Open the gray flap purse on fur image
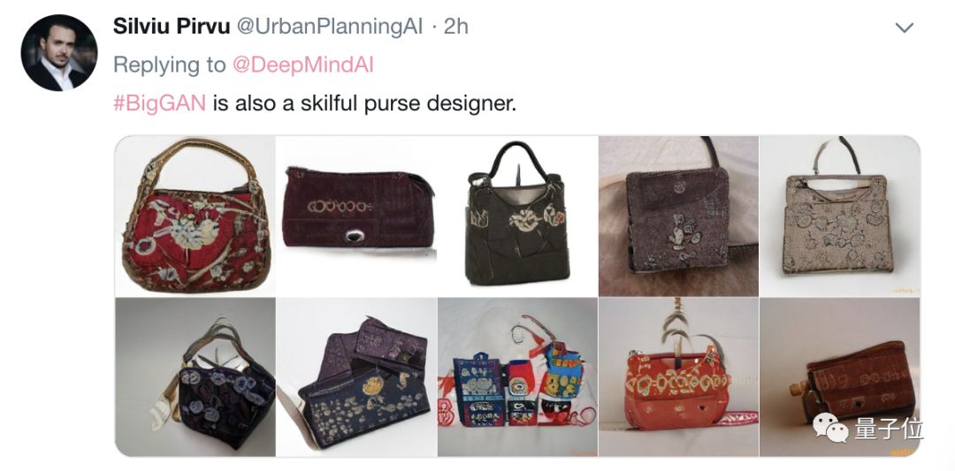The width and height of the screenshot is (955, 471). tap(678, 216)
